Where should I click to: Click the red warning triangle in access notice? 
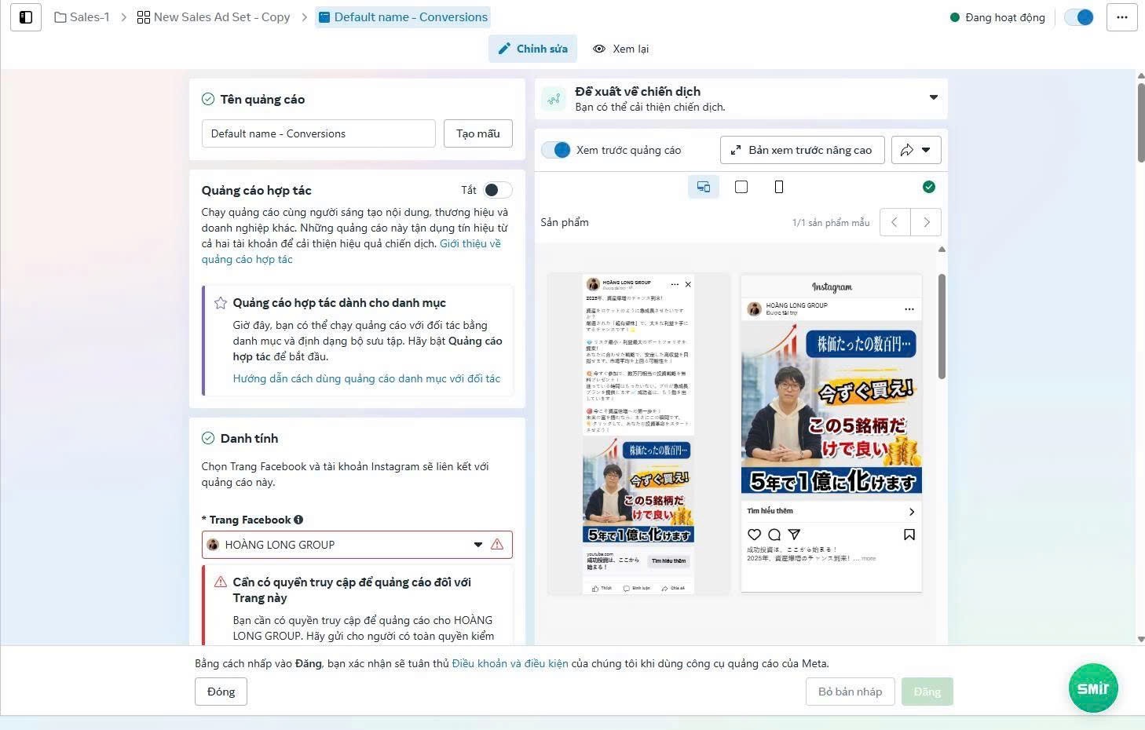click(221, 582)
